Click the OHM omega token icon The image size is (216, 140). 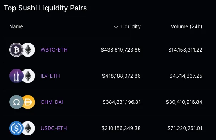16,102
